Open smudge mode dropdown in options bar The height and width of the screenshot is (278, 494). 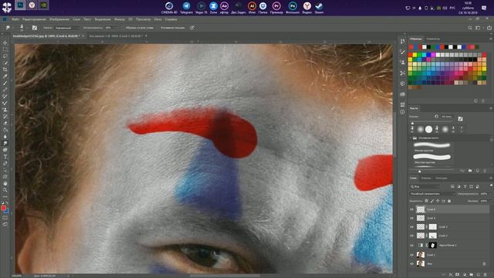tap(66, 28)
